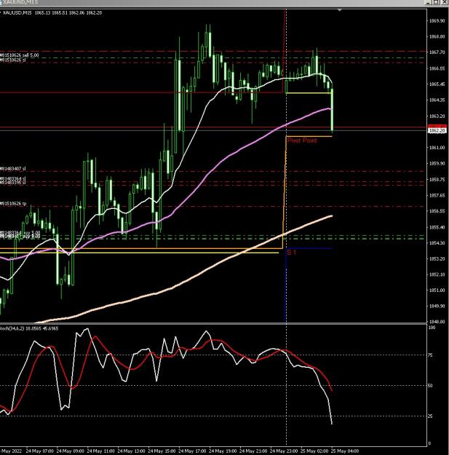Click the '#81510626 sl' stop loss label

13,60
